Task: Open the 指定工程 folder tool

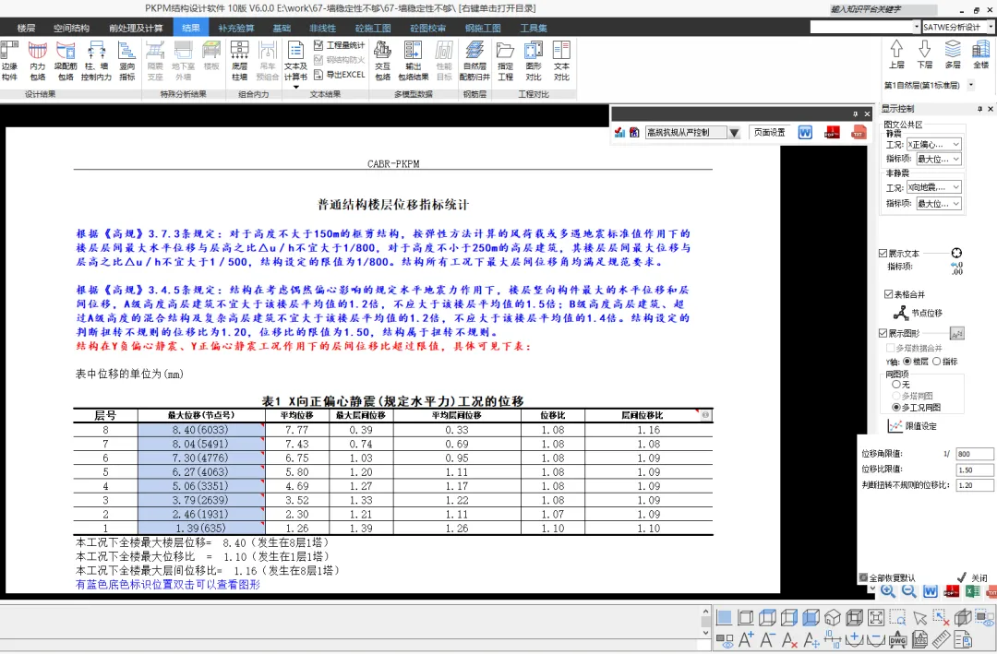Action: pyautogui.click(x=506, y=60)
